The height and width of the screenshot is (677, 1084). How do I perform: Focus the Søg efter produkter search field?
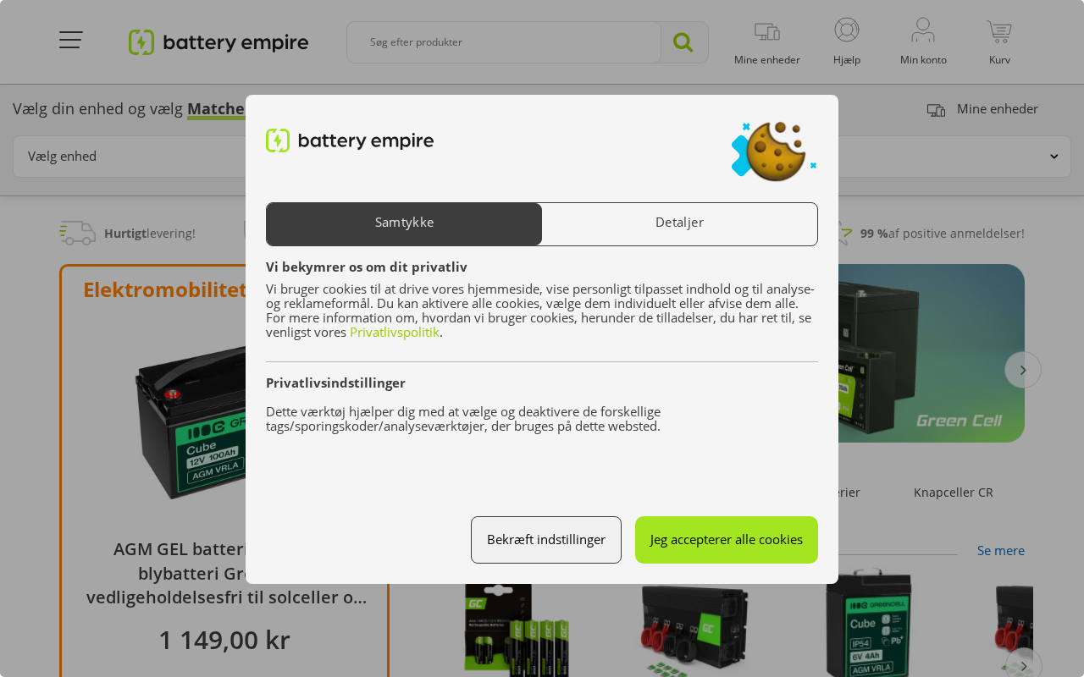504,42
